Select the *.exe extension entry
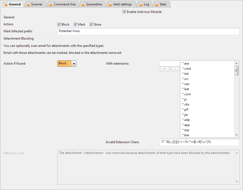The height and width of the screenshot is (190, 243). 186,64
